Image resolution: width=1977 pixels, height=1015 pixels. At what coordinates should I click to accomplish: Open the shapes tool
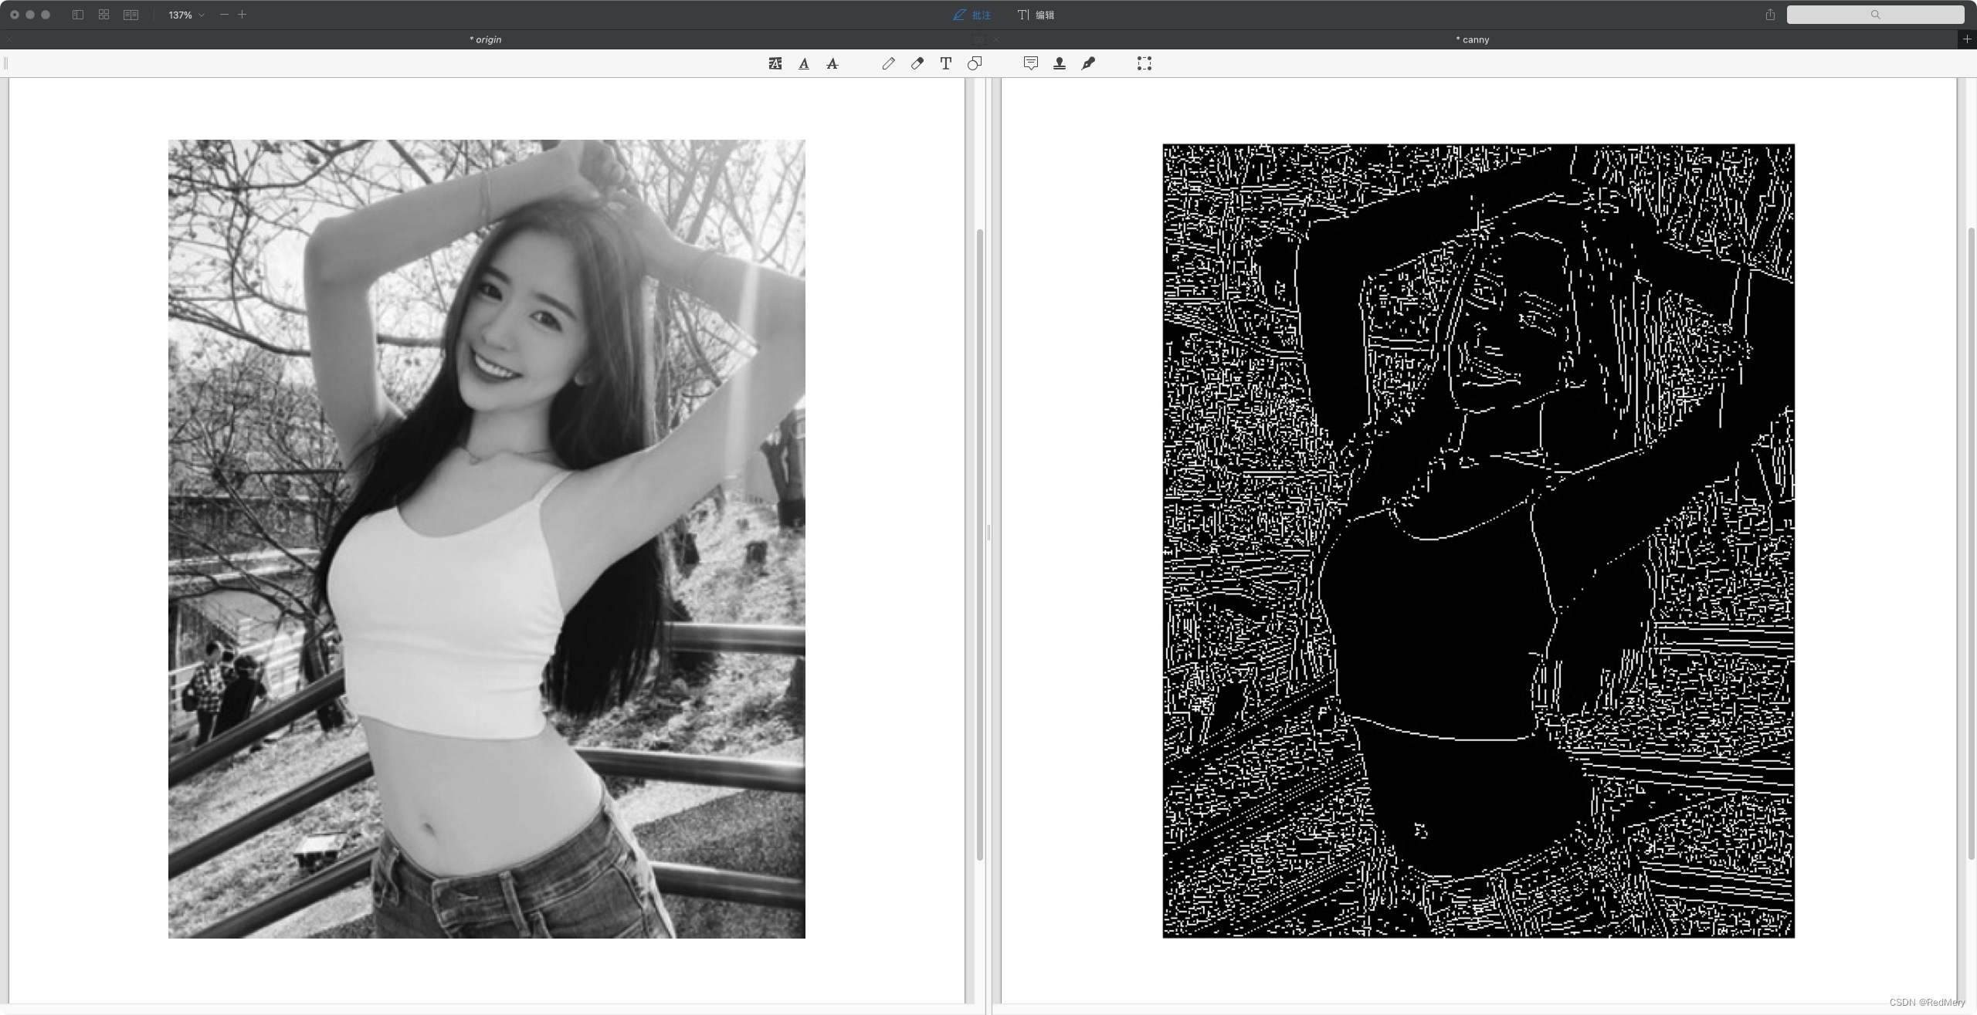point(975,63)
